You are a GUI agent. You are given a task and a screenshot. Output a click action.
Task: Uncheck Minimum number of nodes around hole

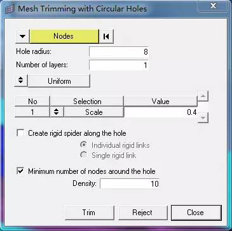(x=20, y=171)
